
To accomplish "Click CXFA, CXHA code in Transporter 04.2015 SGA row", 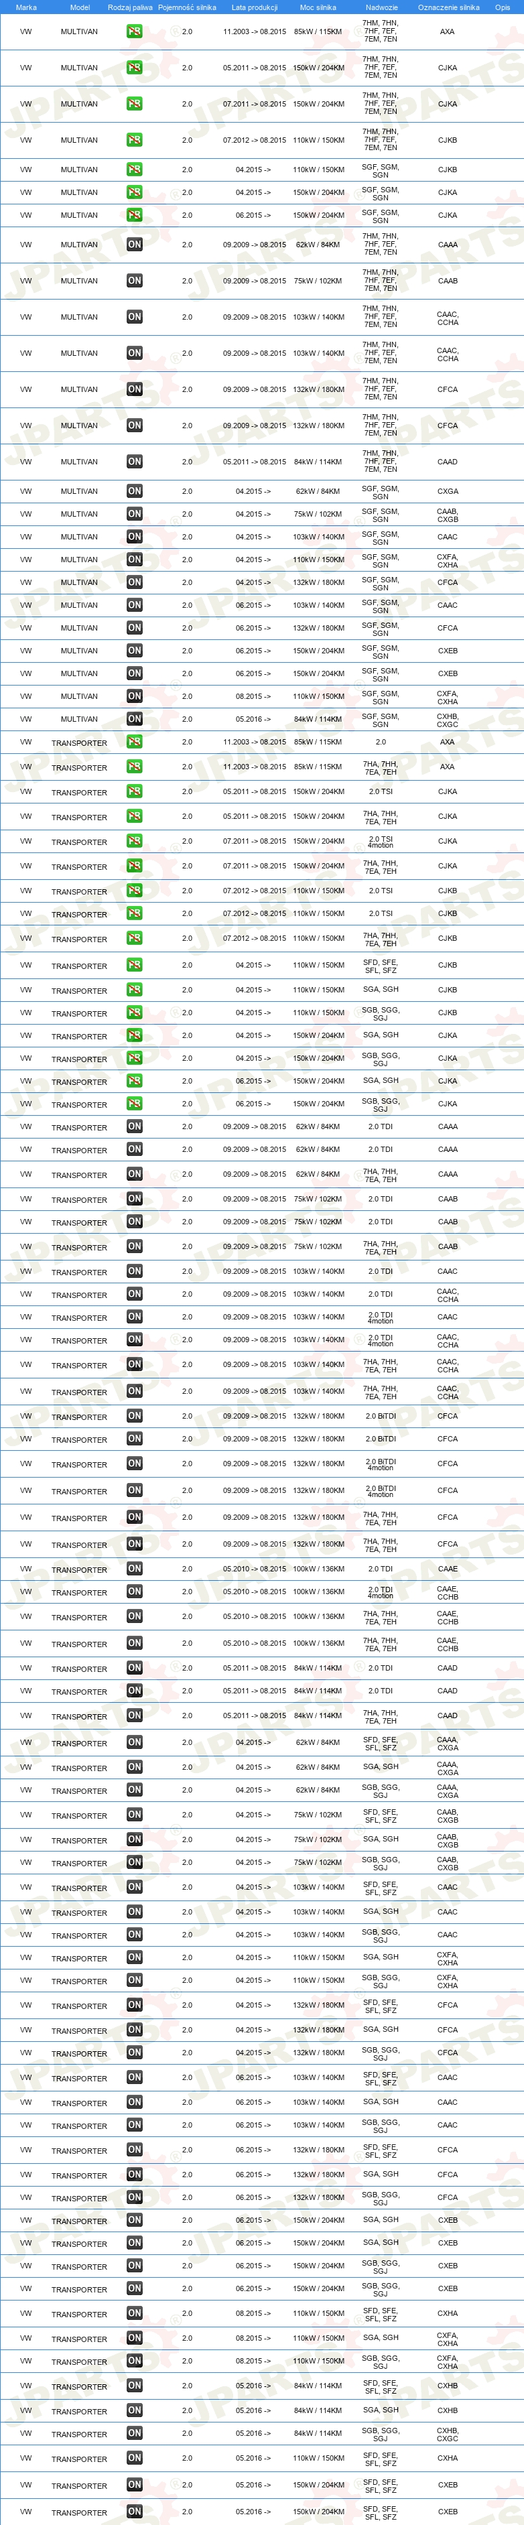I will pyautogui.click(x=448, y=1957).
